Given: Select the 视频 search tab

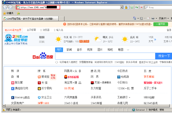Looking at the screenshot, I should pos(90,50).
